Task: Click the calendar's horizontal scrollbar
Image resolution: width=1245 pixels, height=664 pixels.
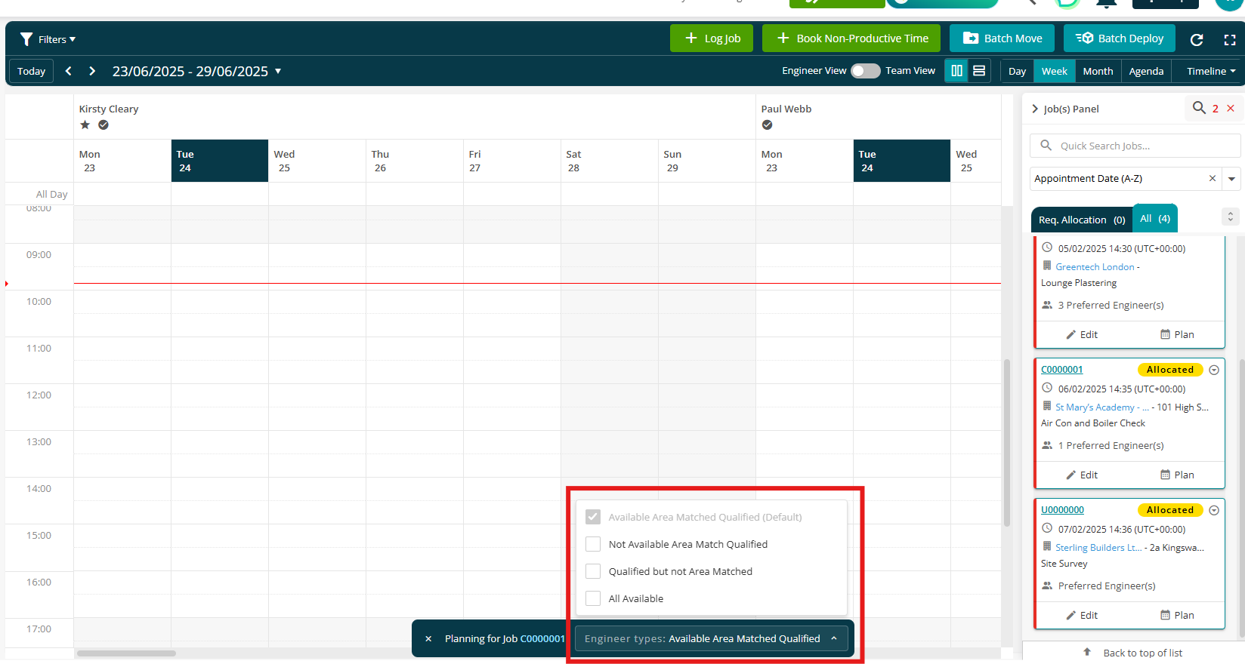Action: [x=126, y=653]
